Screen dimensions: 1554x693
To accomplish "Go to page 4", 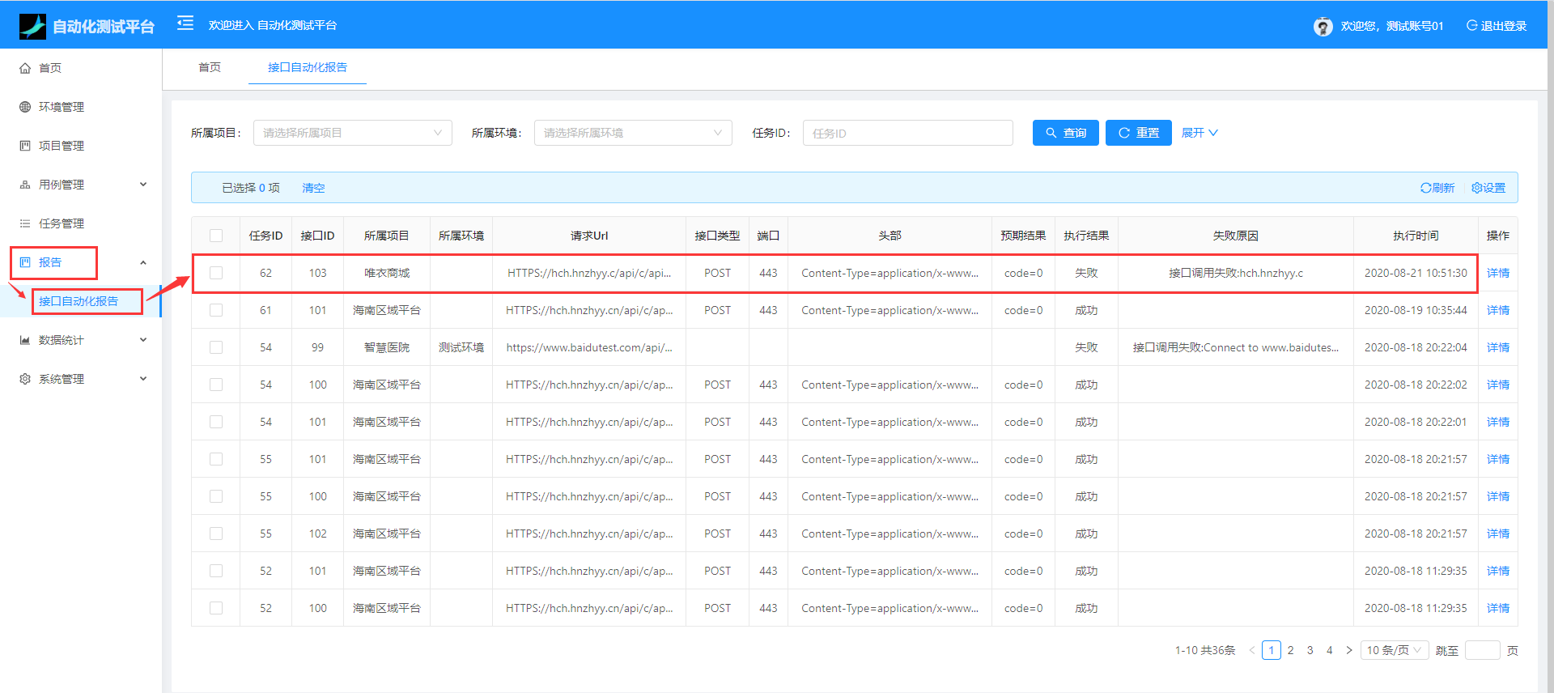I will pyautogui.click(x=1330, y=650).
